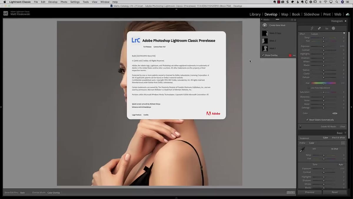Click the rainbow Hue slider
353x199 pixels.
(324, 83)
